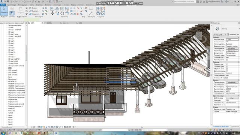Click the red X Delete tool
The width and height of the screenshot is (240, 135).
pyautogui.click(x=78, y=14)
